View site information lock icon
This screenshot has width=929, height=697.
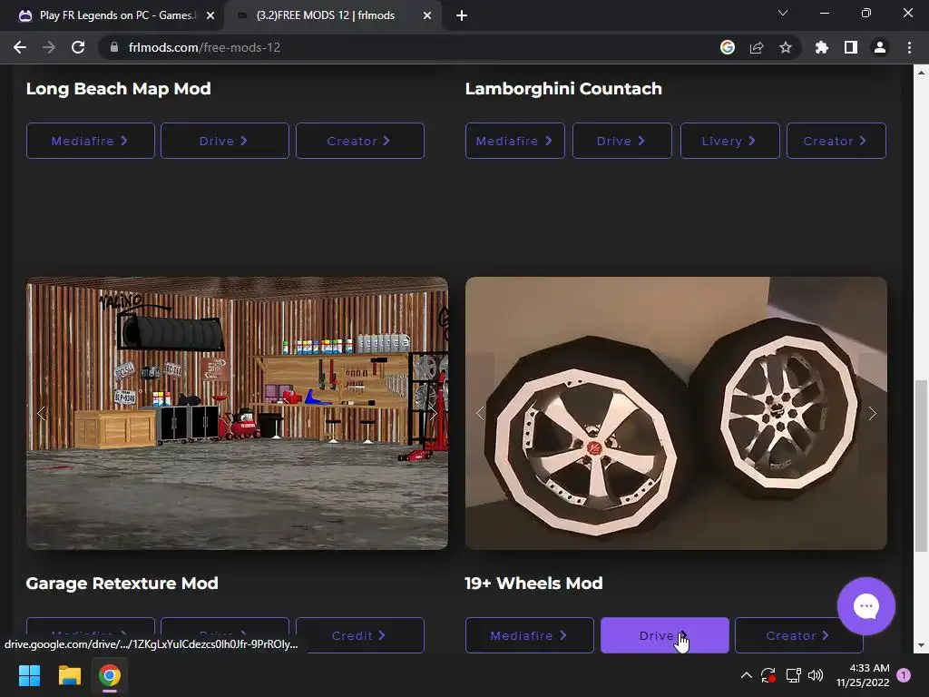coord(114,47)
